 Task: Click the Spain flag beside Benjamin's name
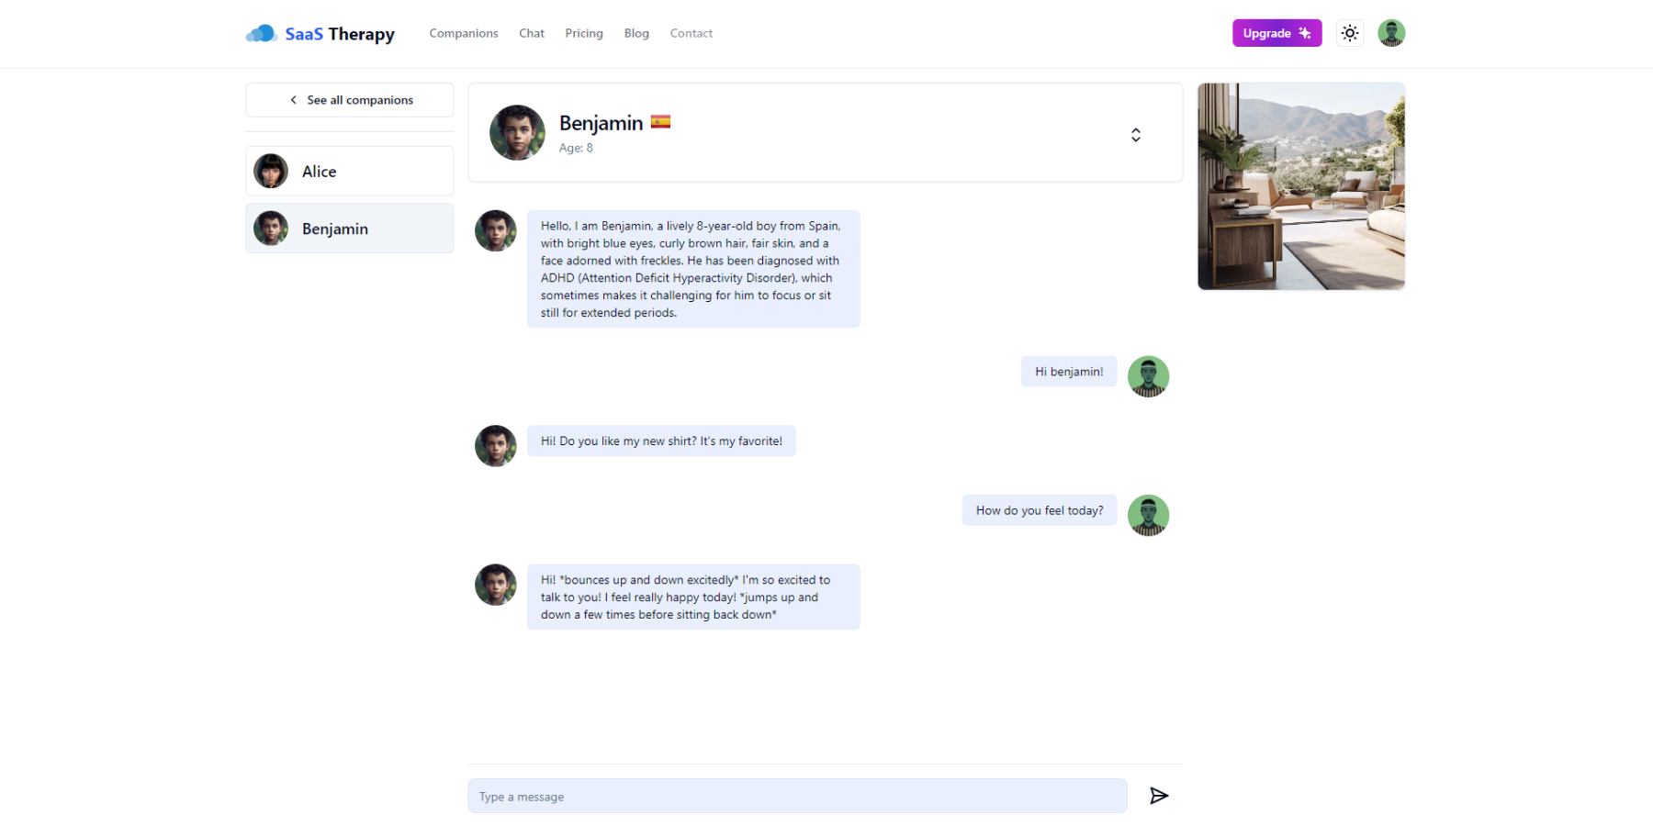tap(660, 121)
